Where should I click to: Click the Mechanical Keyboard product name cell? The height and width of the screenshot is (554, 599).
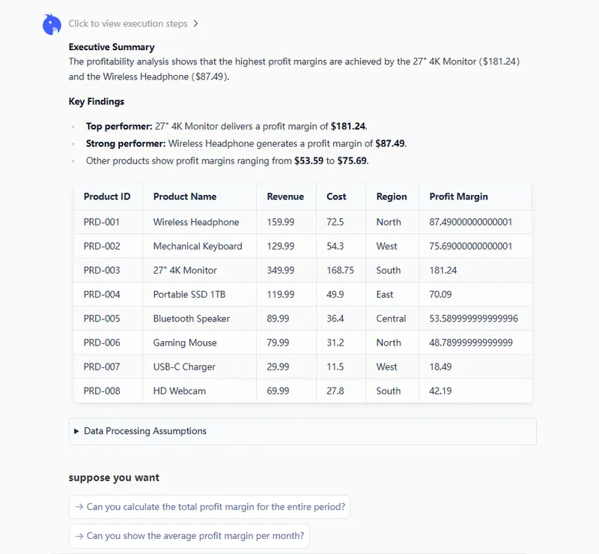[198, 246]
